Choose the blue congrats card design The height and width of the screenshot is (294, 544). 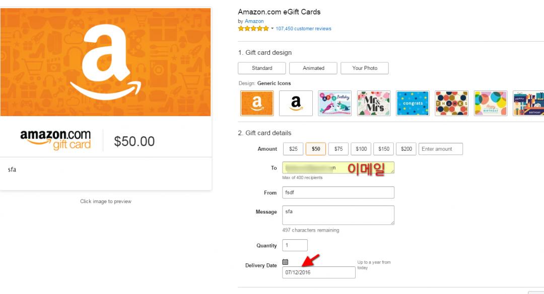coord(413,103)
